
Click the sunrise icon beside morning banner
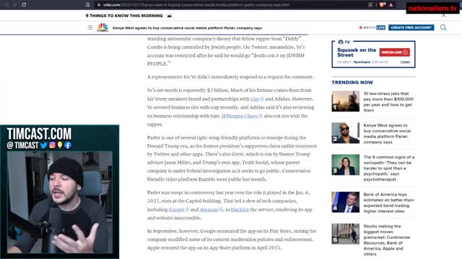click(169, 16)
